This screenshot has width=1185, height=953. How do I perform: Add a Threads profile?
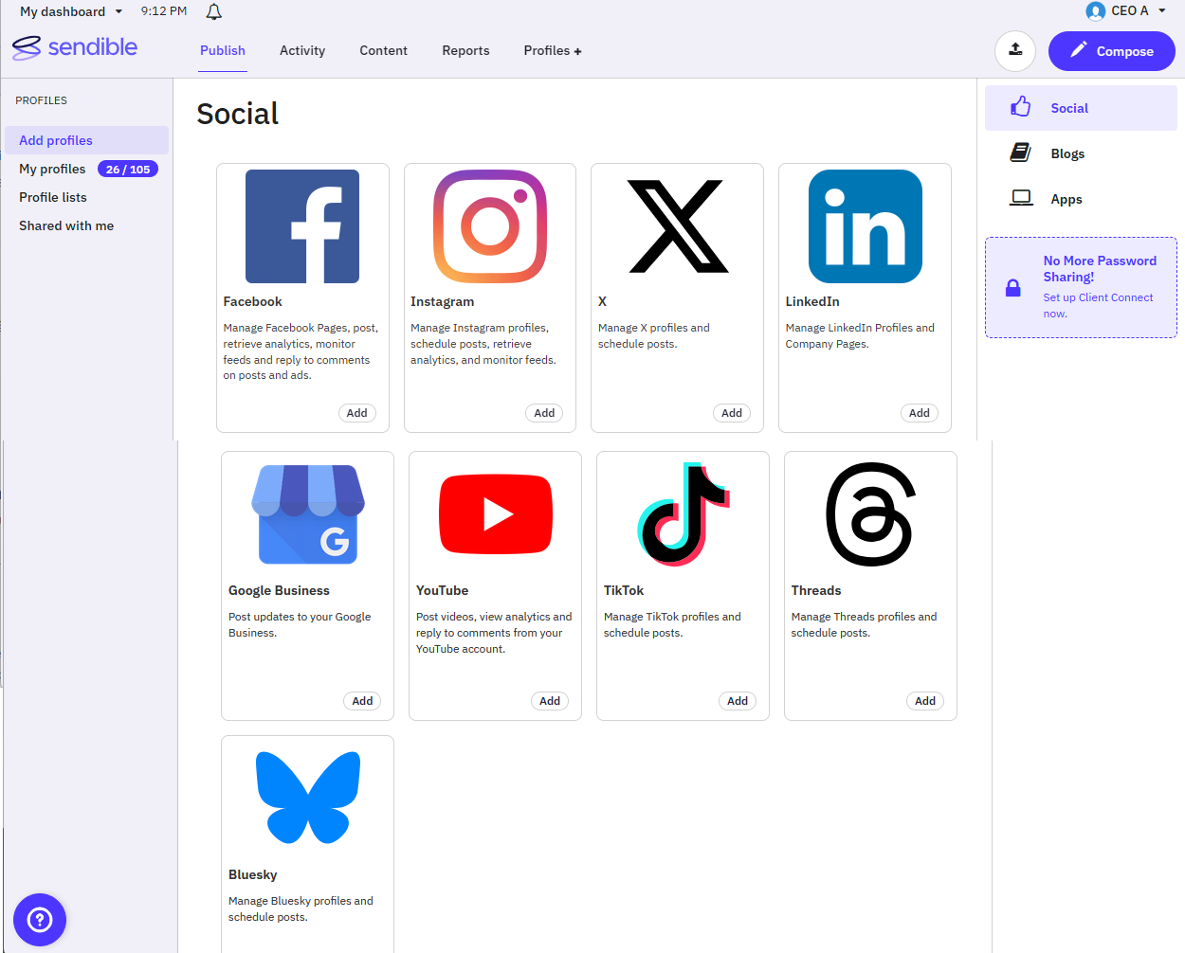click(x=925, y=701)
